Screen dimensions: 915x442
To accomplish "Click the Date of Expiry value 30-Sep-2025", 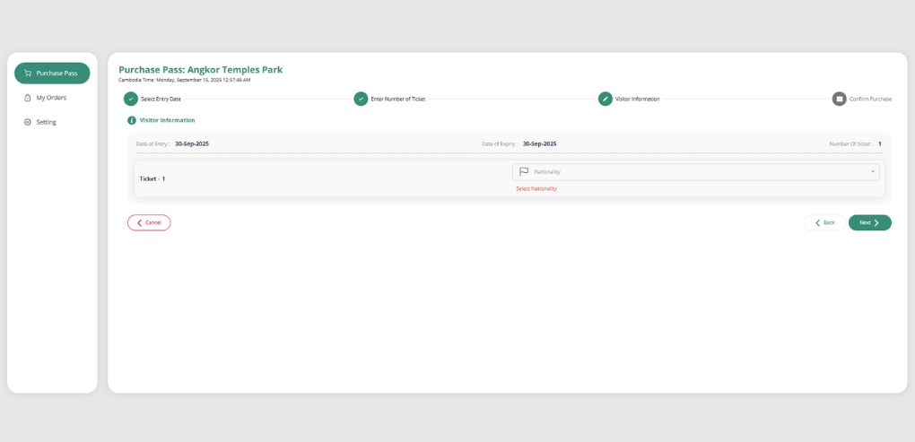I will (539, 143).
